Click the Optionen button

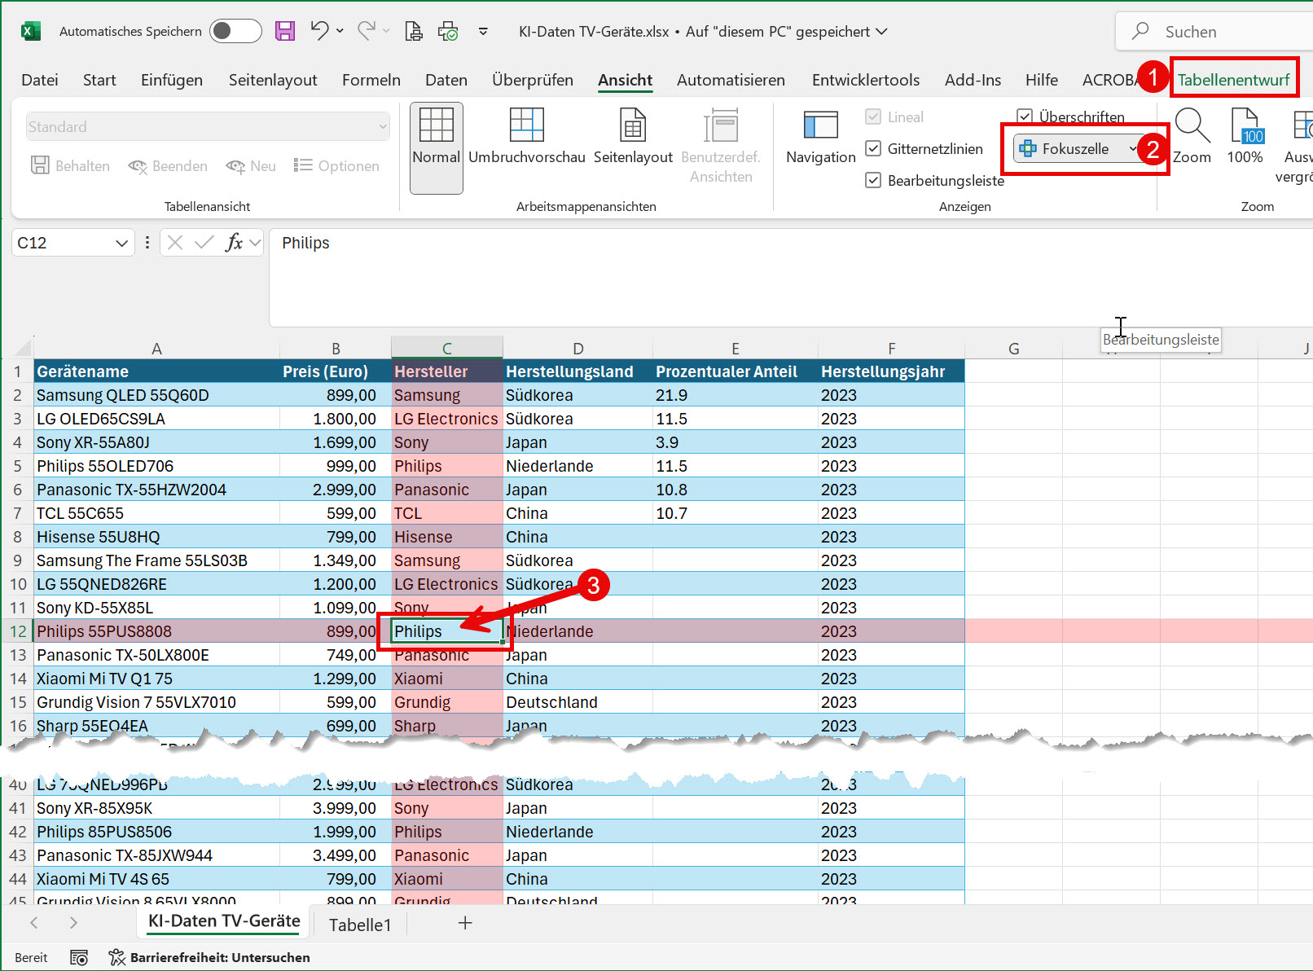pyautogui.click(x=337, y=165)
